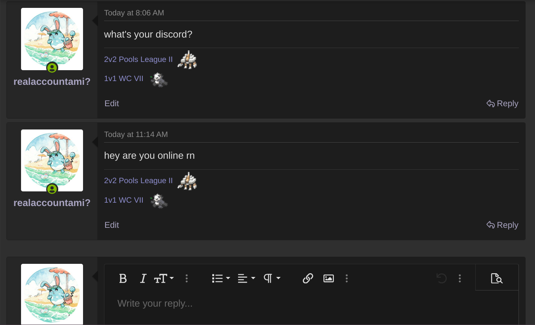535x325 pixels.
Task: Toggle the reply preview mode
Action: coord(497,278)
